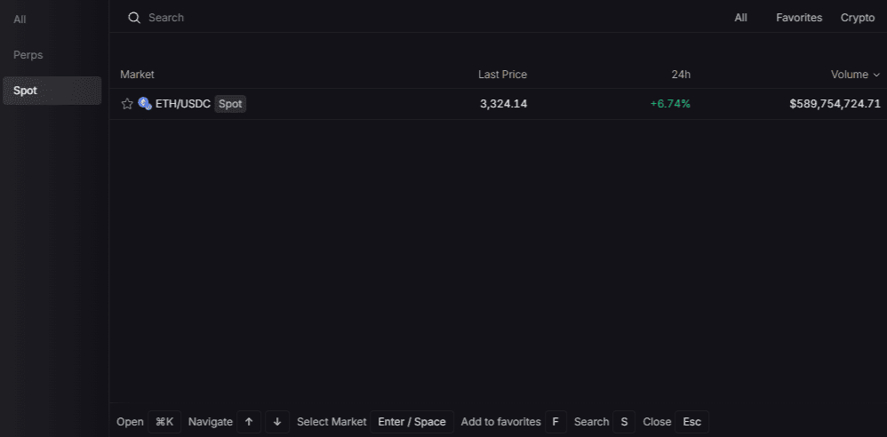Viewport: 887px width, 437px height.
Task: Filter markets by Favorites
Action: [799, 18]
